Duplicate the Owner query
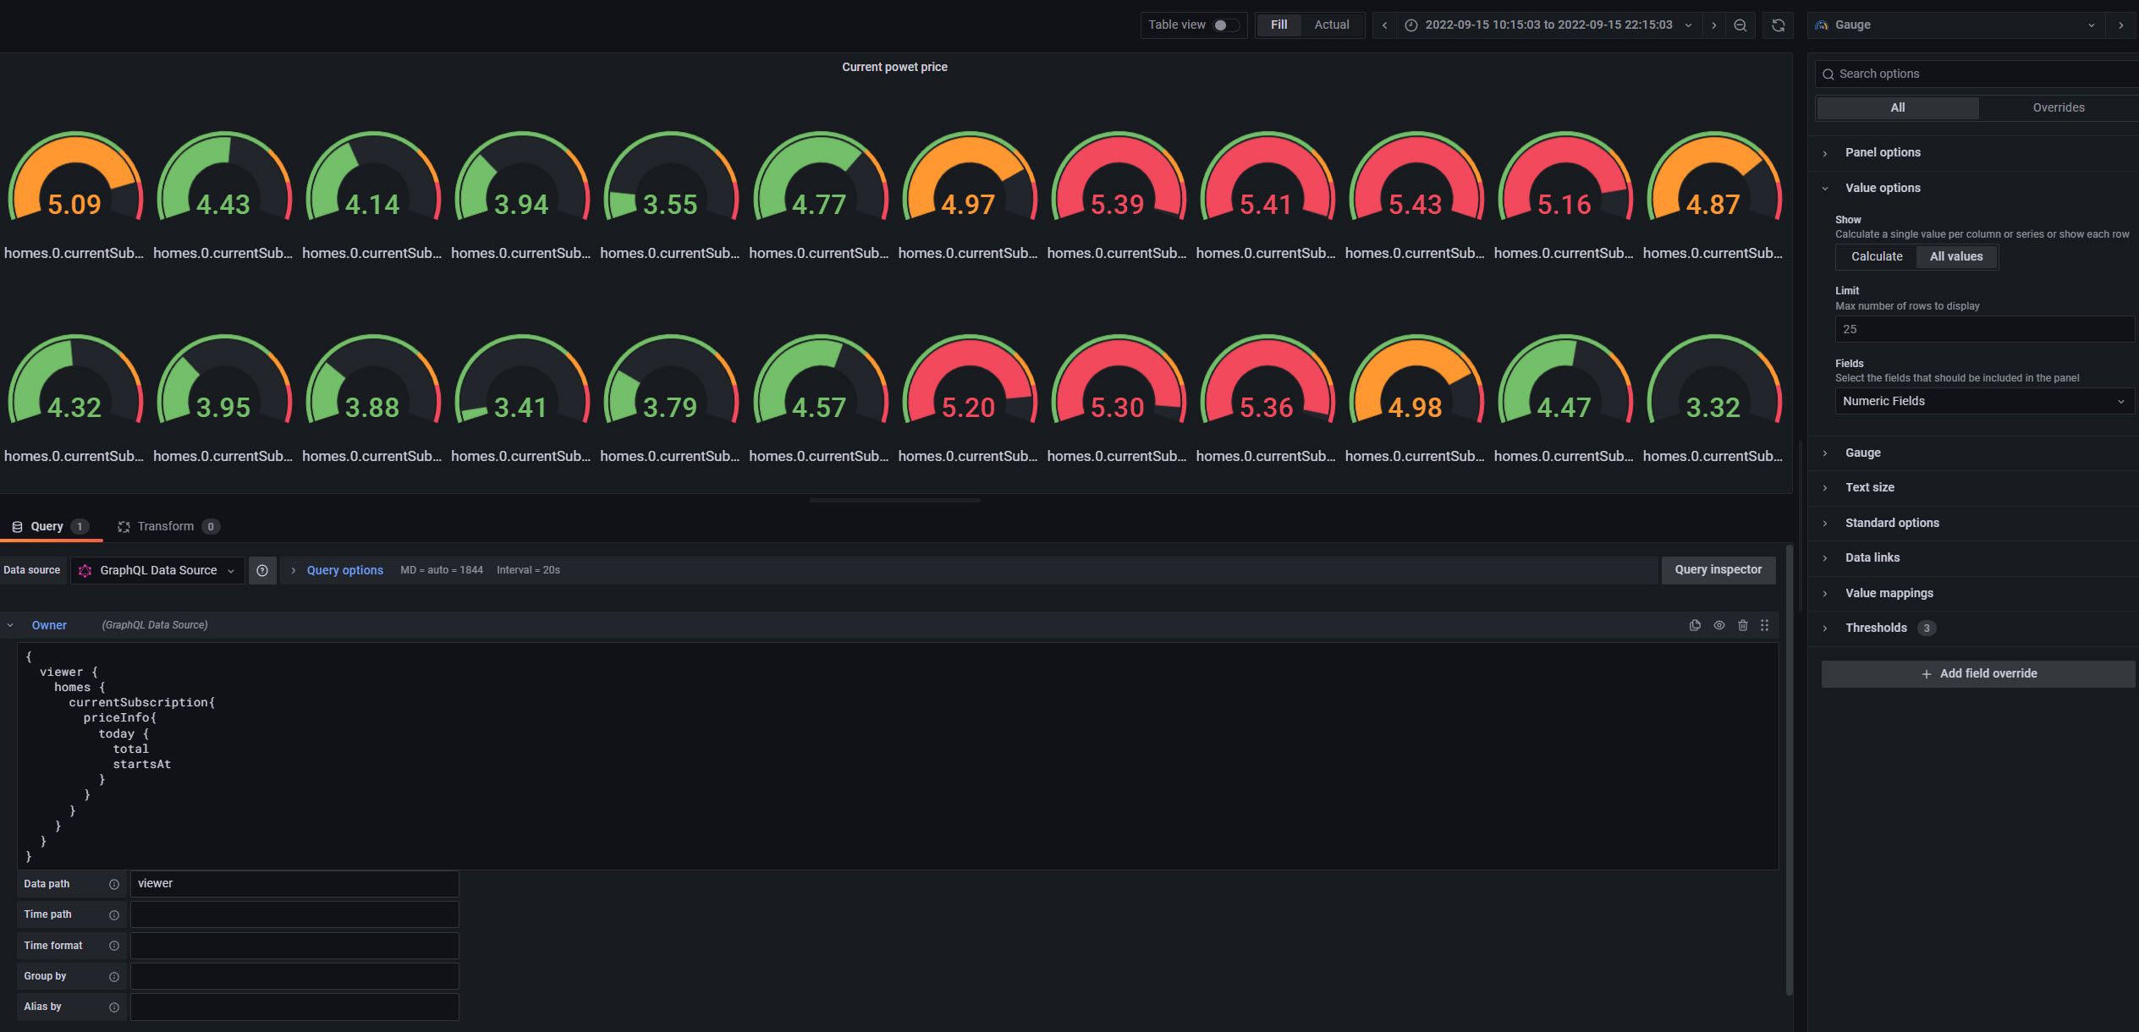2139x1032 pixels. tap(1695, 625)
